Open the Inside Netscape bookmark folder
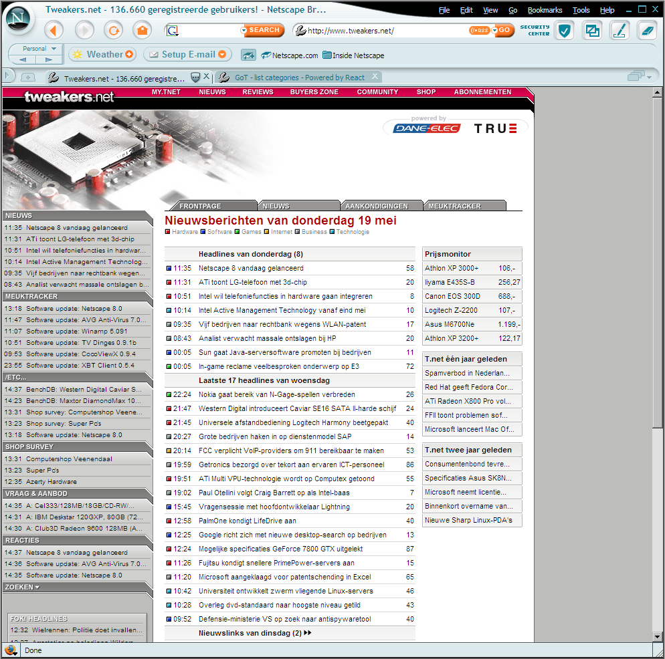665x659 pixels. click(353, 55)
